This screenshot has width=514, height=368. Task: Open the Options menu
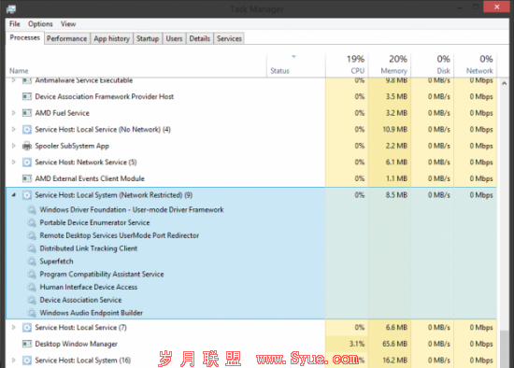[40, 24]
